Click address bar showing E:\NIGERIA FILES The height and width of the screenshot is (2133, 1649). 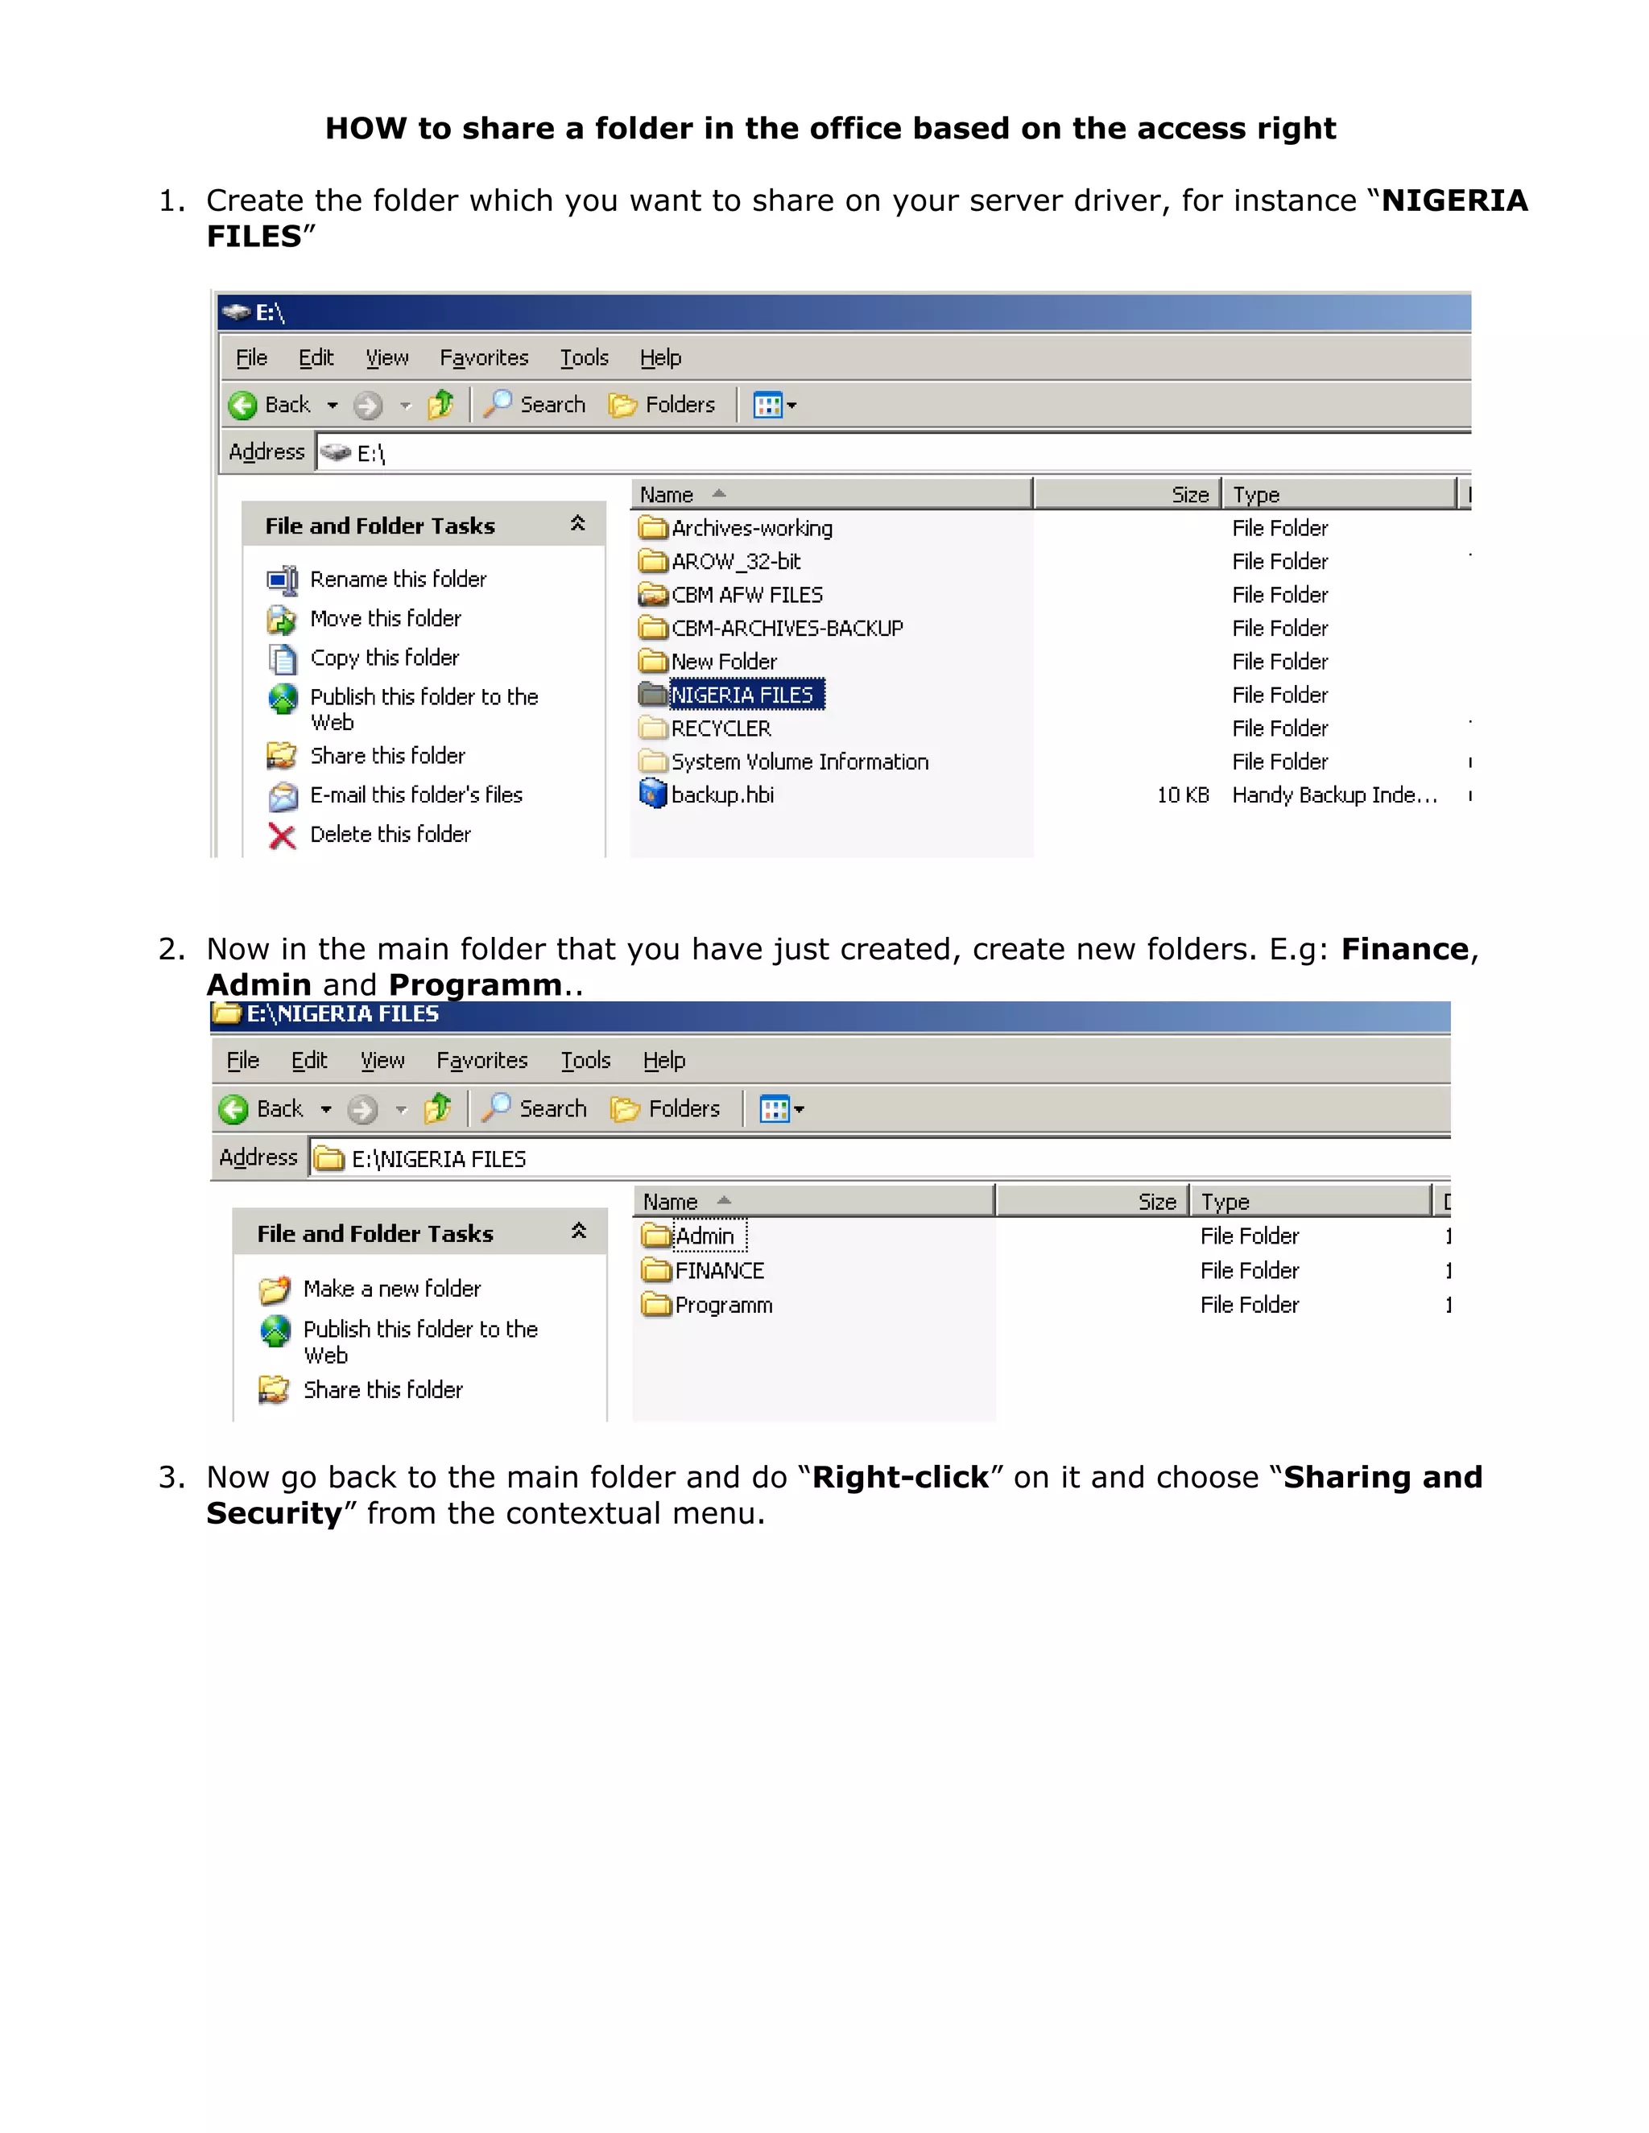click(439, 1159)
